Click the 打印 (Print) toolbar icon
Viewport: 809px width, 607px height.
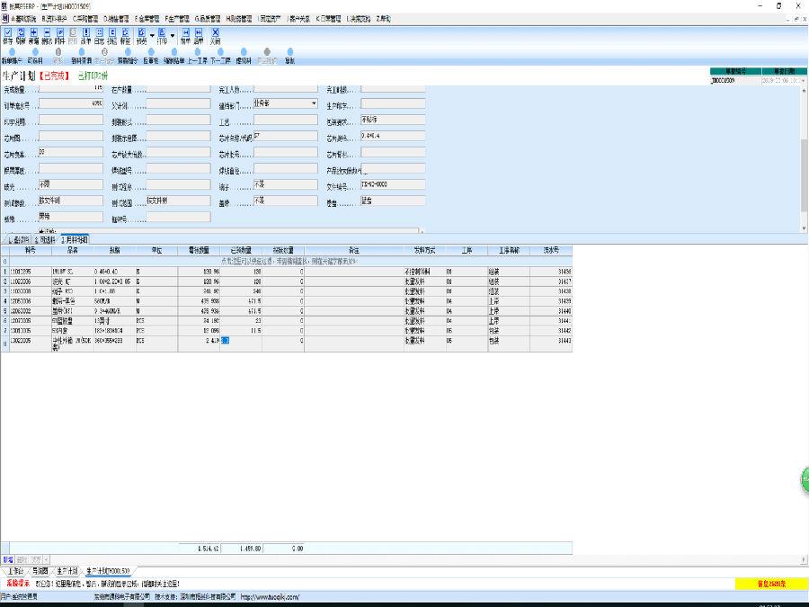pos(162,36)
